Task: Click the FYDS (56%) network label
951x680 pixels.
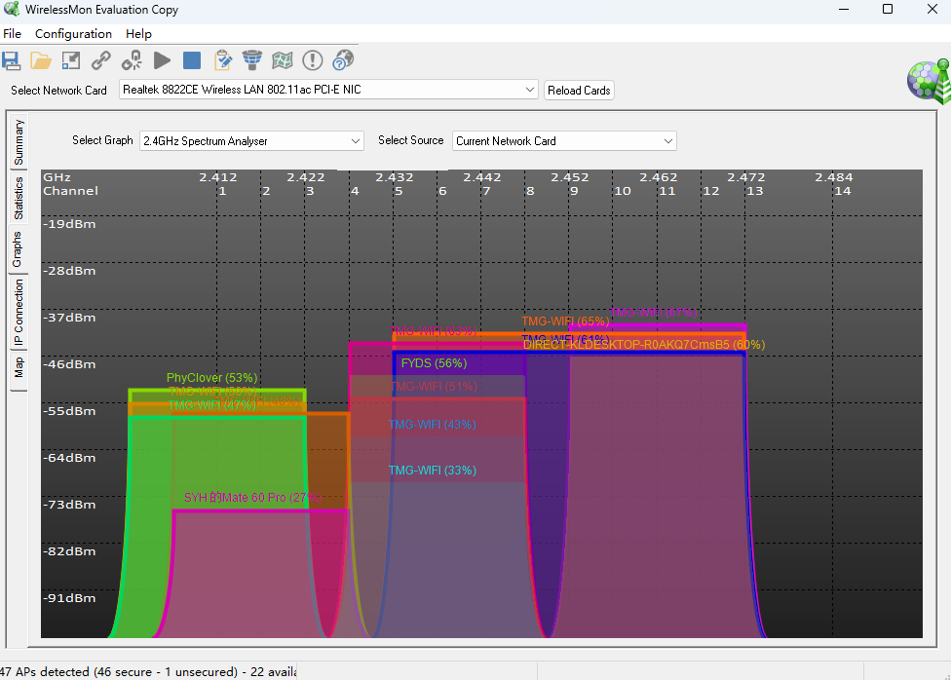Action: point(434,363)
